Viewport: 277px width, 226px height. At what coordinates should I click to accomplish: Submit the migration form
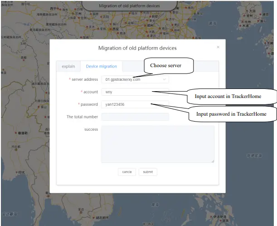[x=148, y=172]
